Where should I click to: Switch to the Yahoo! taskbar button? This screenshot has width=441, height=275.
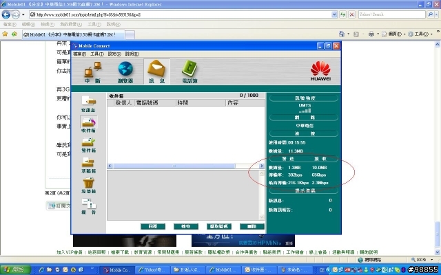(153, 270)
